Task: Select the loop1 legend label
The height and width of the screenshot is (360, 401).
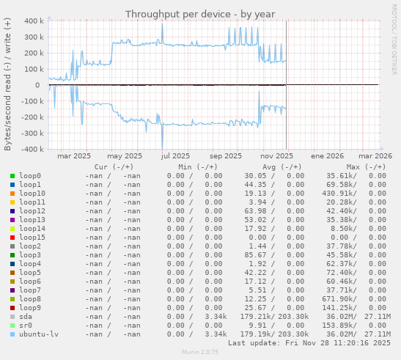Action: [30, 185]
